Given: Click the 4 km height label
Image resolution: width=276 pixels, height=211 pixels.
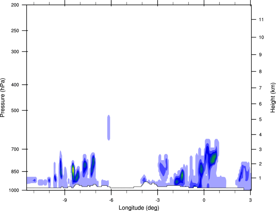Looking at the screenshot, I should pyautogui.click(x=260, y=135).
